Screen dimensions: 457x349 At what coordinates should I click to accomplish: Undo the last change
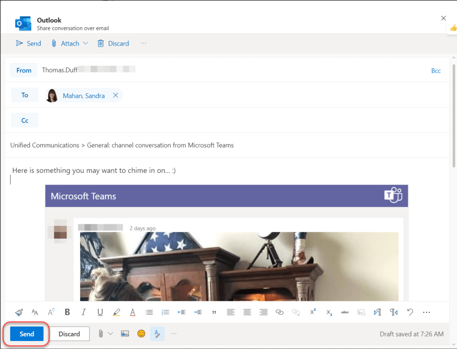(x=410, y=312)
